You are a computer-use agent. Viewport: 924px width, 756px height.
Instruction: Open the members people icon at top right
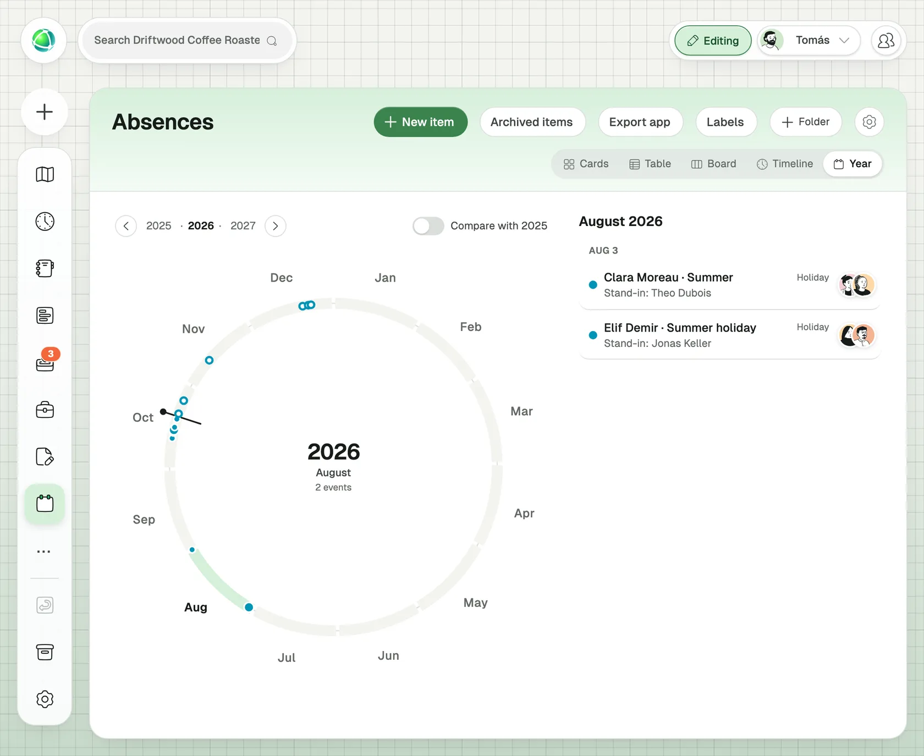(x=886, y=40)
